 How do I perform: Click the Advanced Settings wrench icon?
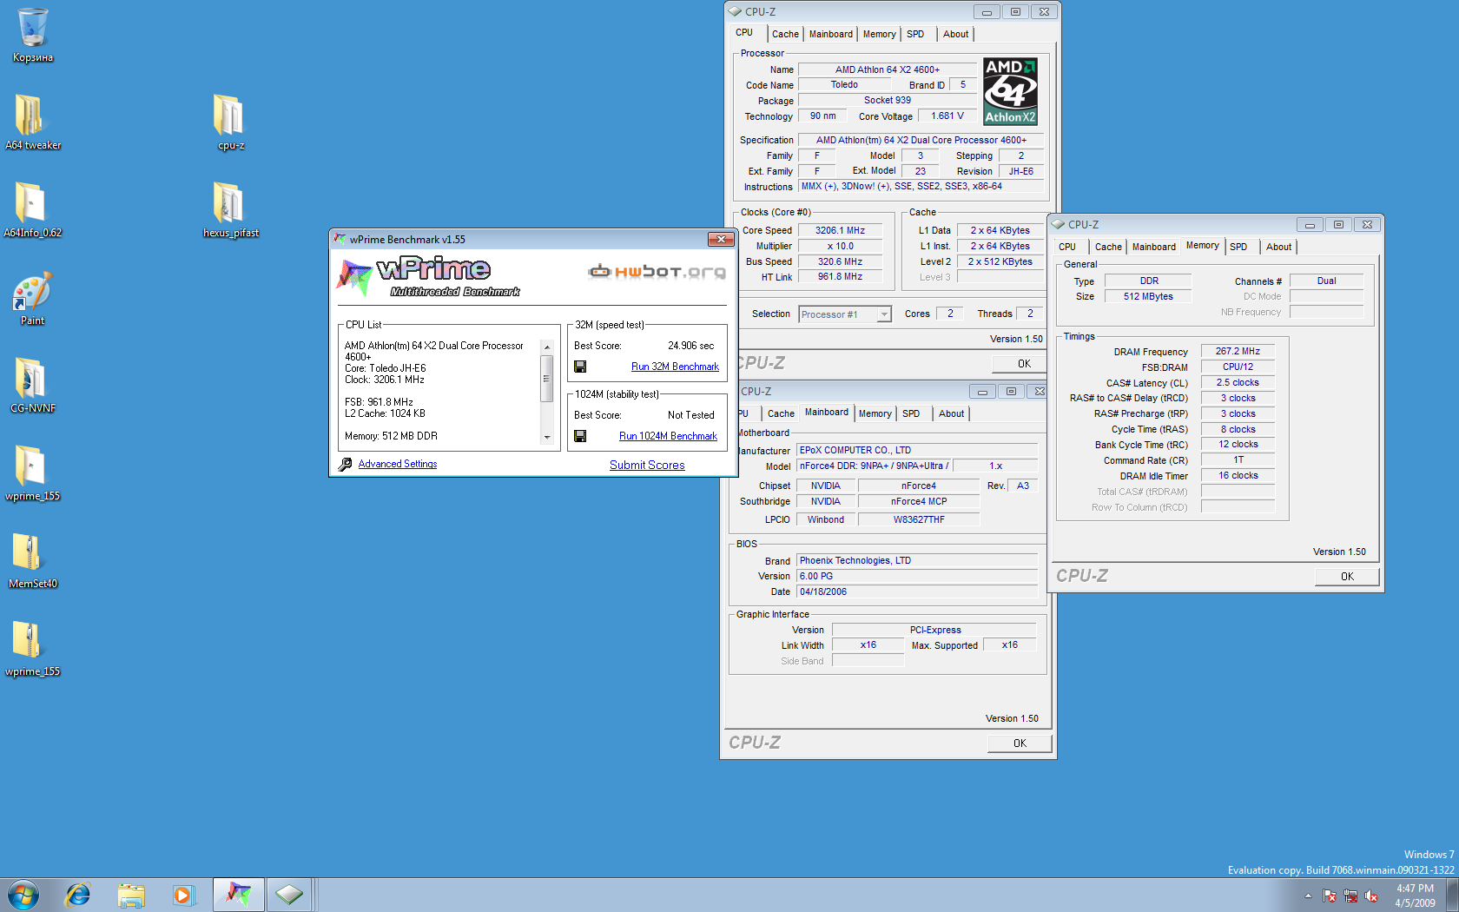point(345,465)
